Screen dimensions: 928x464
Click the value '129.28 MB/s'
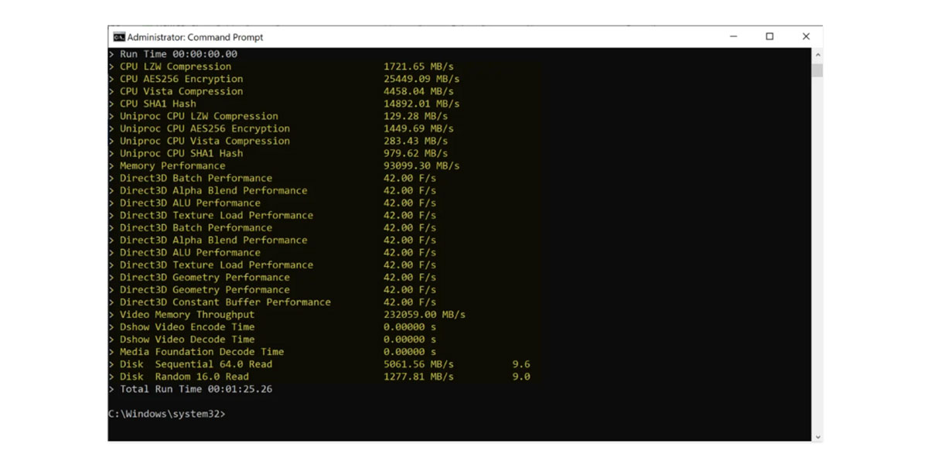(415, 116)
